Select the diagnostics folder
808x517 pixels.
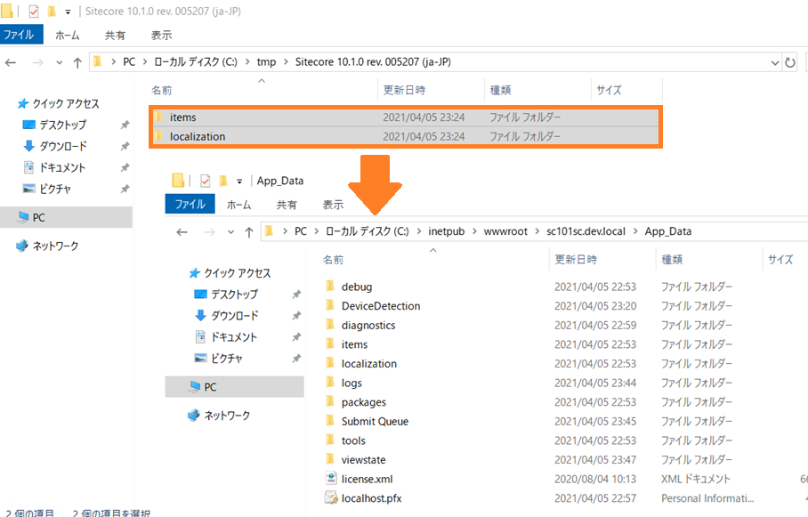(368, 326)
